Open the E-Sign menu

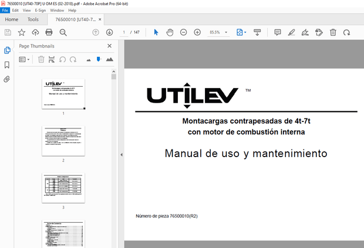[x=41, y=11]
